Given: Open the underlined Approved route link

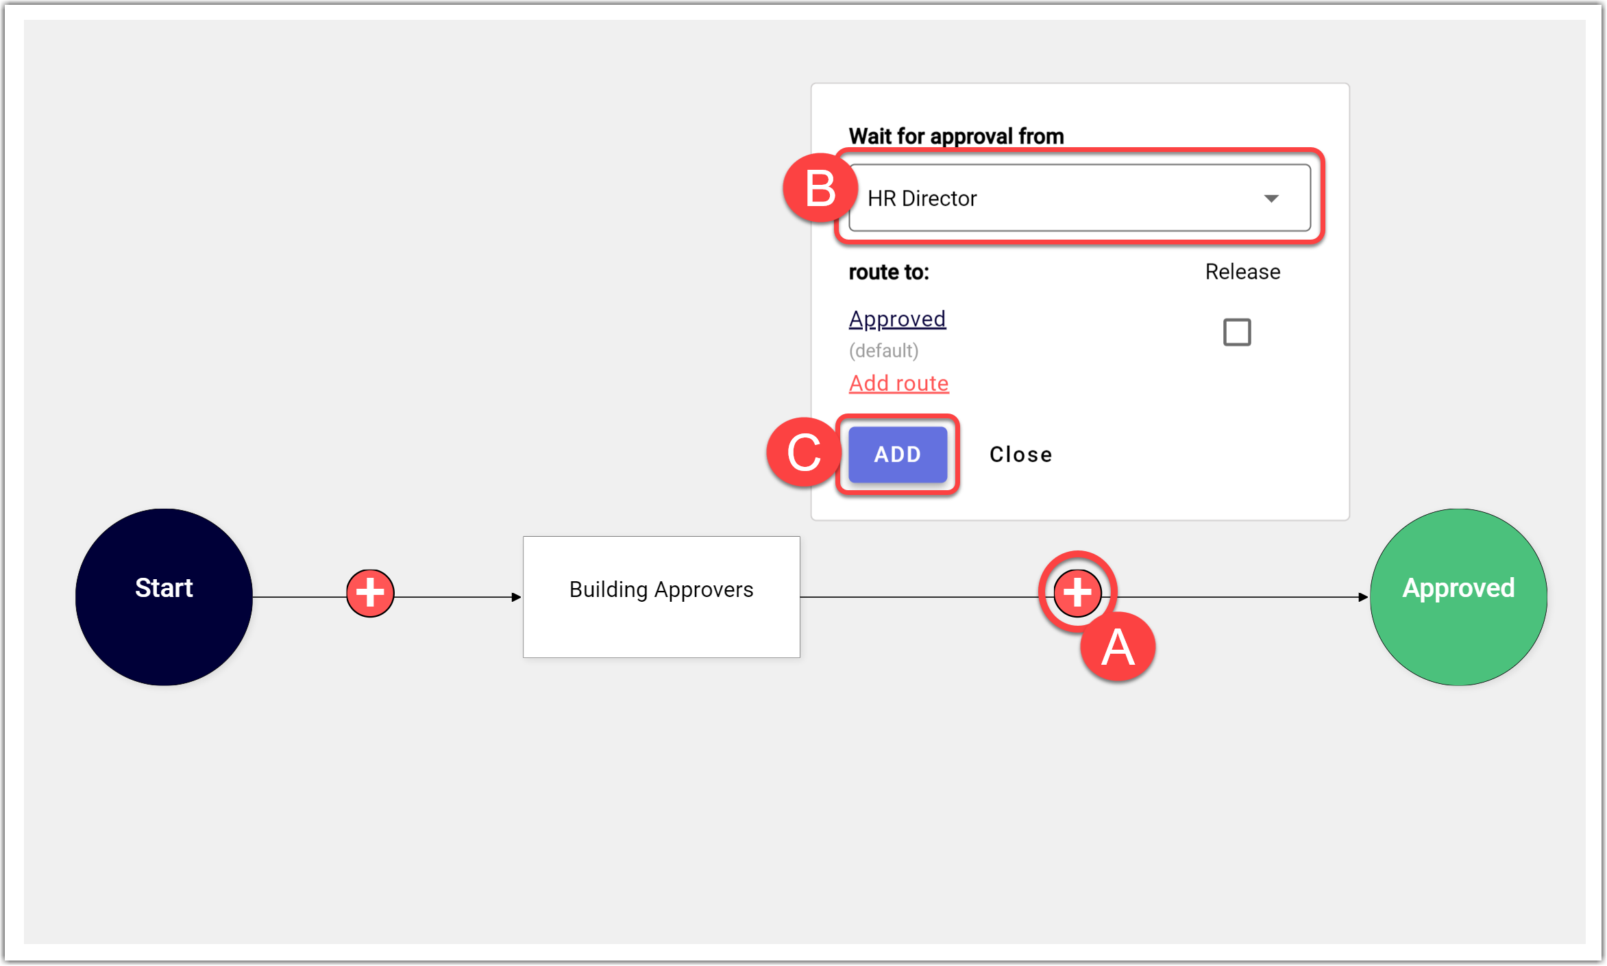Looking at the screenshot, I should pos(897,319).
